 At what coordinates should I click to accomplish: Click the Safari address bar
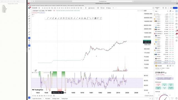coord(103,1)
